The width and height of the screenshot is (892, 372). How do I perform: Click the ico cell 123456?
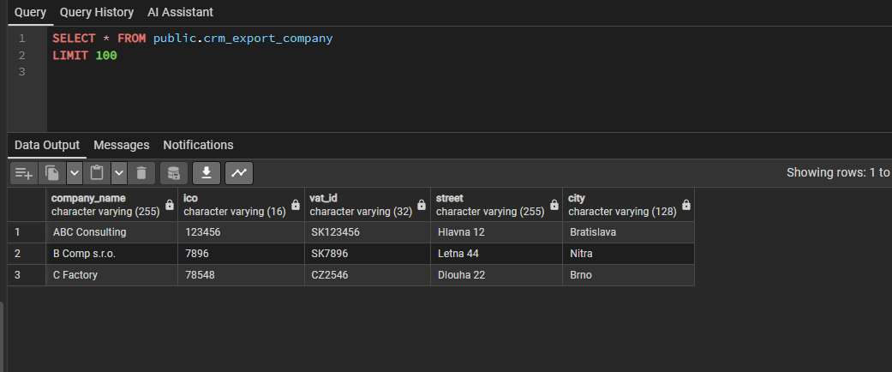point(241,232)
